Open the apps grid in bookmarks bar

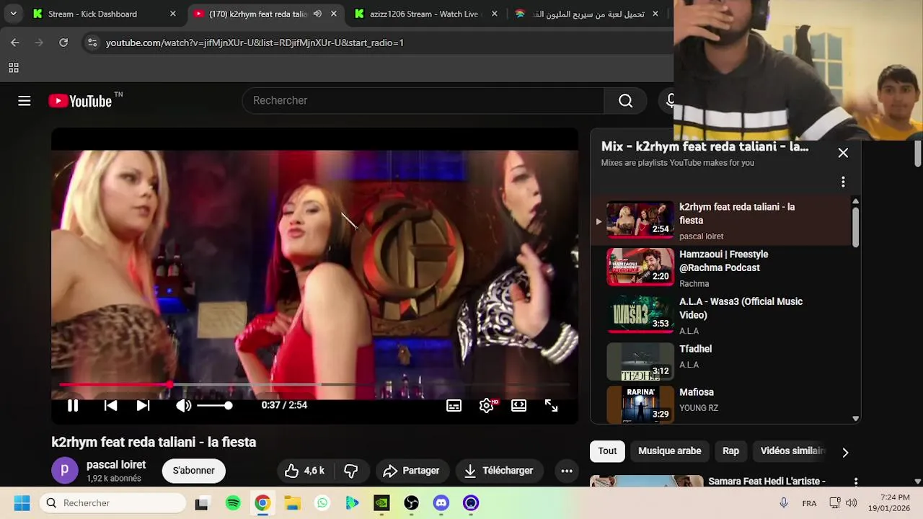click(x=13, y=68)
